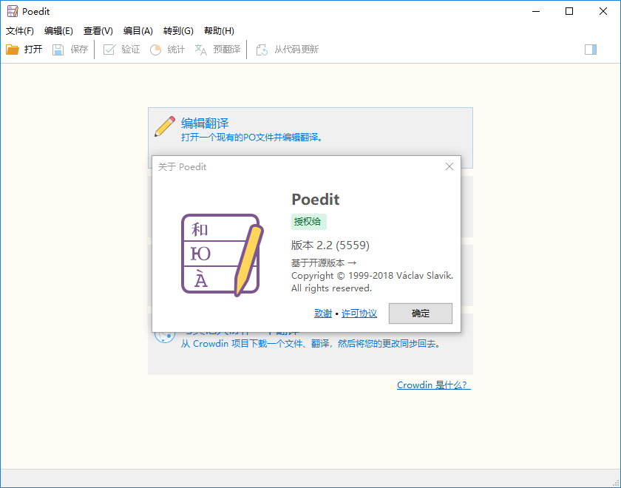The image size is (621, 488).
Task: Click the 'Crowdin 是什么?' link
Action: pyautogui.click(x=434, y=385)
